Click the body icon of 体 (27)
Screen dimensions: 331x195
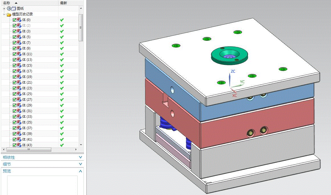click(19, 100)
